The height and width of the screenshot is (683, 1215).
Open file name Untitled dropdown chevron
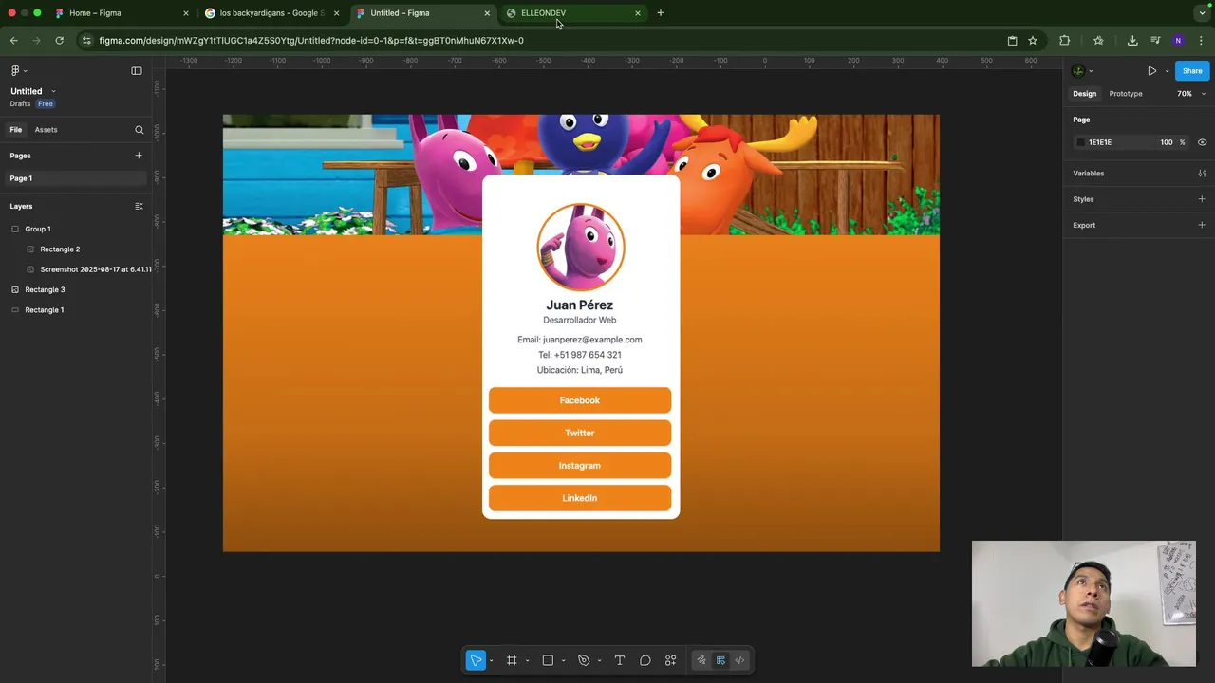point(53,91)
